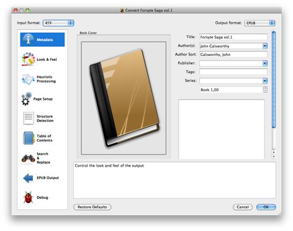The height and width of the screenshot is (231, 293).
Task: Click the Book 1,00 series index stepper arrows
Action: tap(265, 89)
